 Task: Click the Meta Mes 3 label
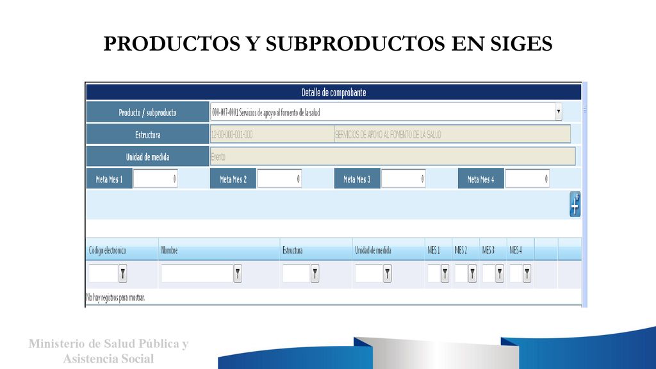pyautogui.click(x=357, y=179)
